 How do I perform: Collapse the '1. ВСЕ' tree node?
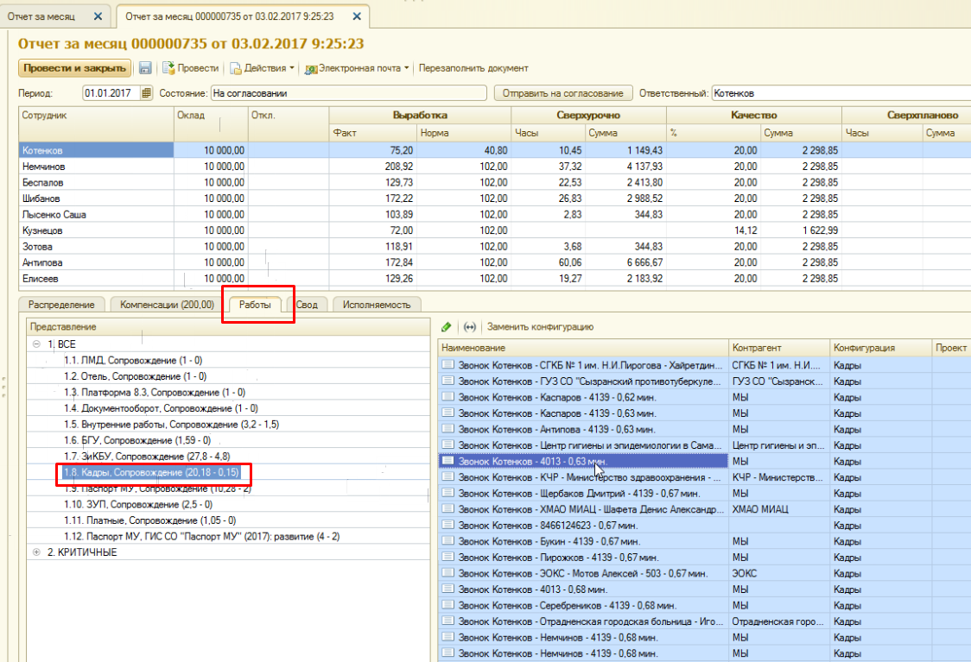point(36,344)
